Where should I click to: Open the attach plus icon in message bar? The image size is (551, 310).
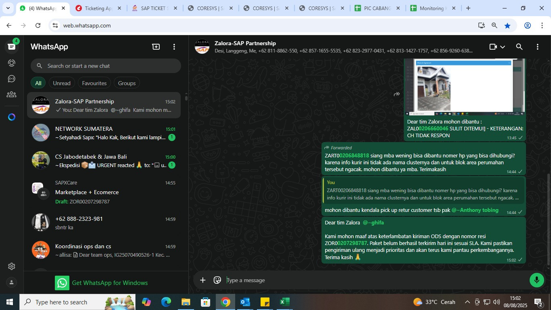coord(203,280)
